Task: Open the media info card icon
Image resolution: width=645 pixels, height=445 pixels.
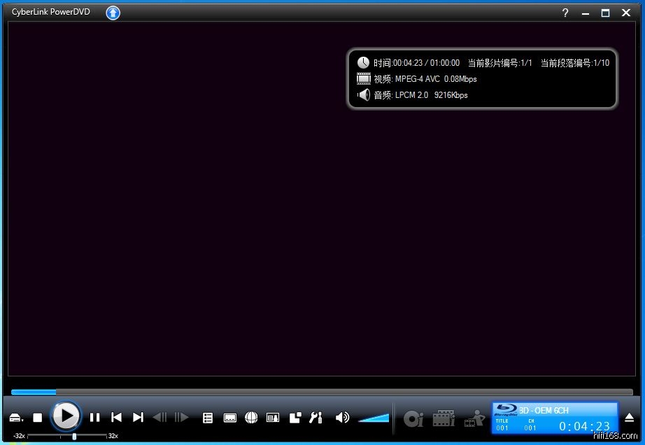Action: pos(273,418)
